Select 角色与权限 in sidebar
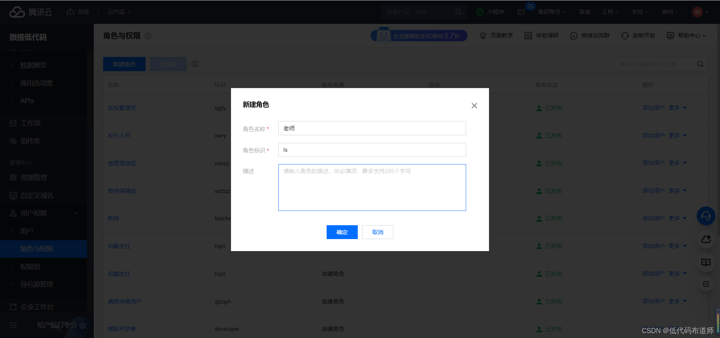720x338 pixels. pyautogui.click(x=43, y=249)
